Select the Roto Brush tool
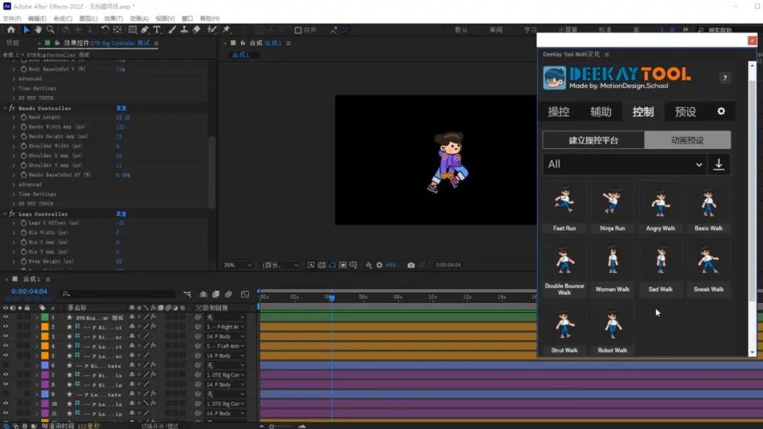 pyautogui.click(x=212, y=30)
